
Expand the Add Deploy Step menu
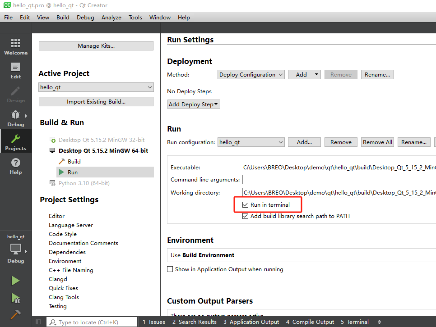click(194, 104)
